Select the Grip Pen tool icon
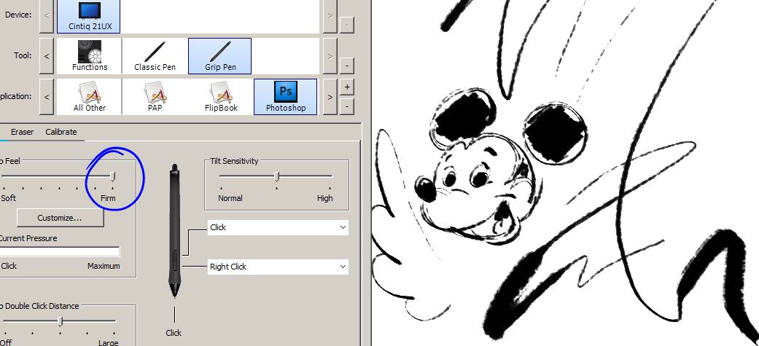This screenshot has height=346, width=759. [x=219, y=55]
